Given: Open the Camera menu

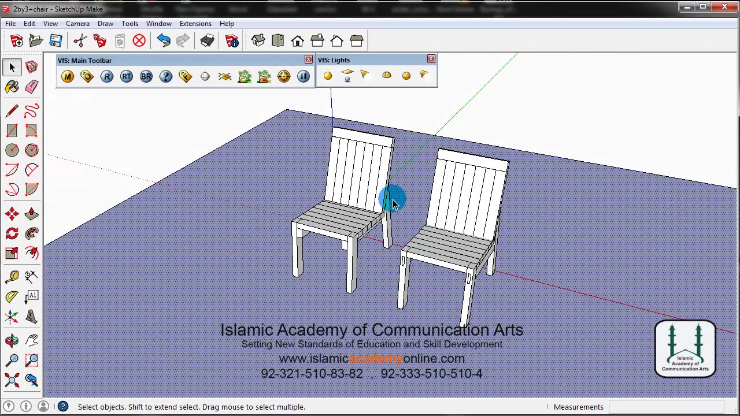Looking at the screenshot, I should pos(77,24).
